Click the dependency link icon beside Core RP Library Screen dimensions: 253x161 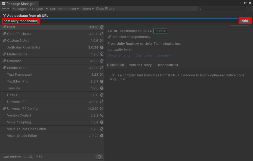pyautogui.click(x=4, y=34)
